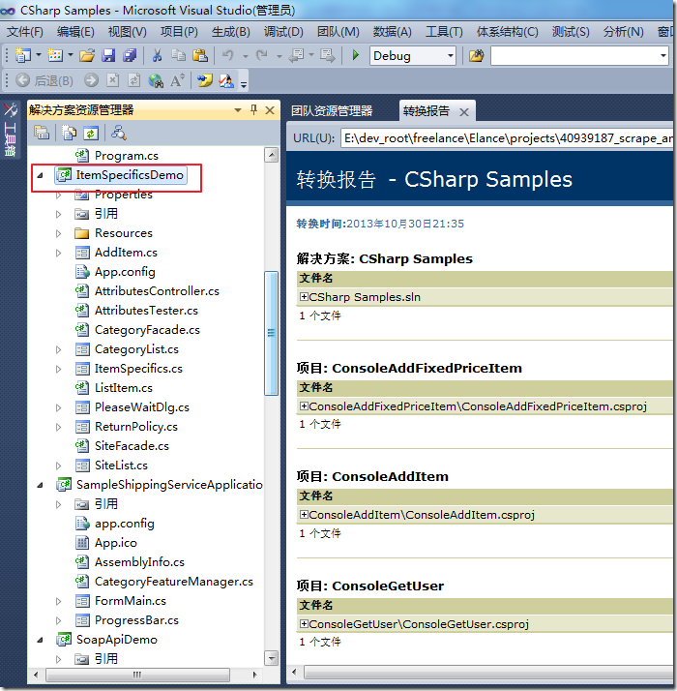Click the Show All Files icon
The image size is (677, 691).
point(70,133)
